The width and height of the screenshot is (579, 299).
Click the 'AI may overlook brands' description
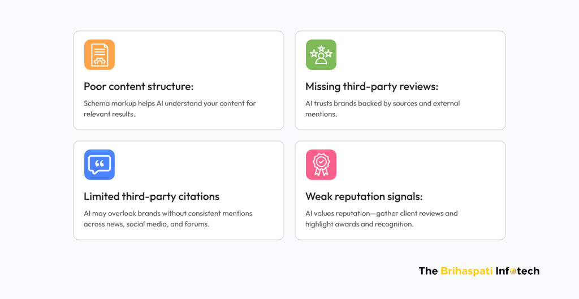click(x=168, y=219)
